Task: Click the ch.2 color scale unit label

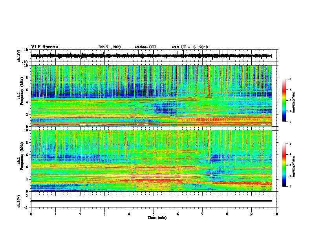Action: pos(294,167)
